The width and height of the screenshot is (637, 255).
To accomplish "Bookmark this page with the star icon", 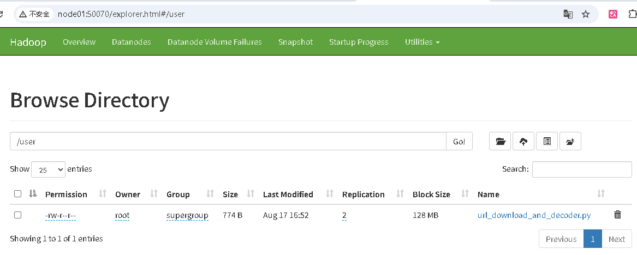I will coord(586,14).
